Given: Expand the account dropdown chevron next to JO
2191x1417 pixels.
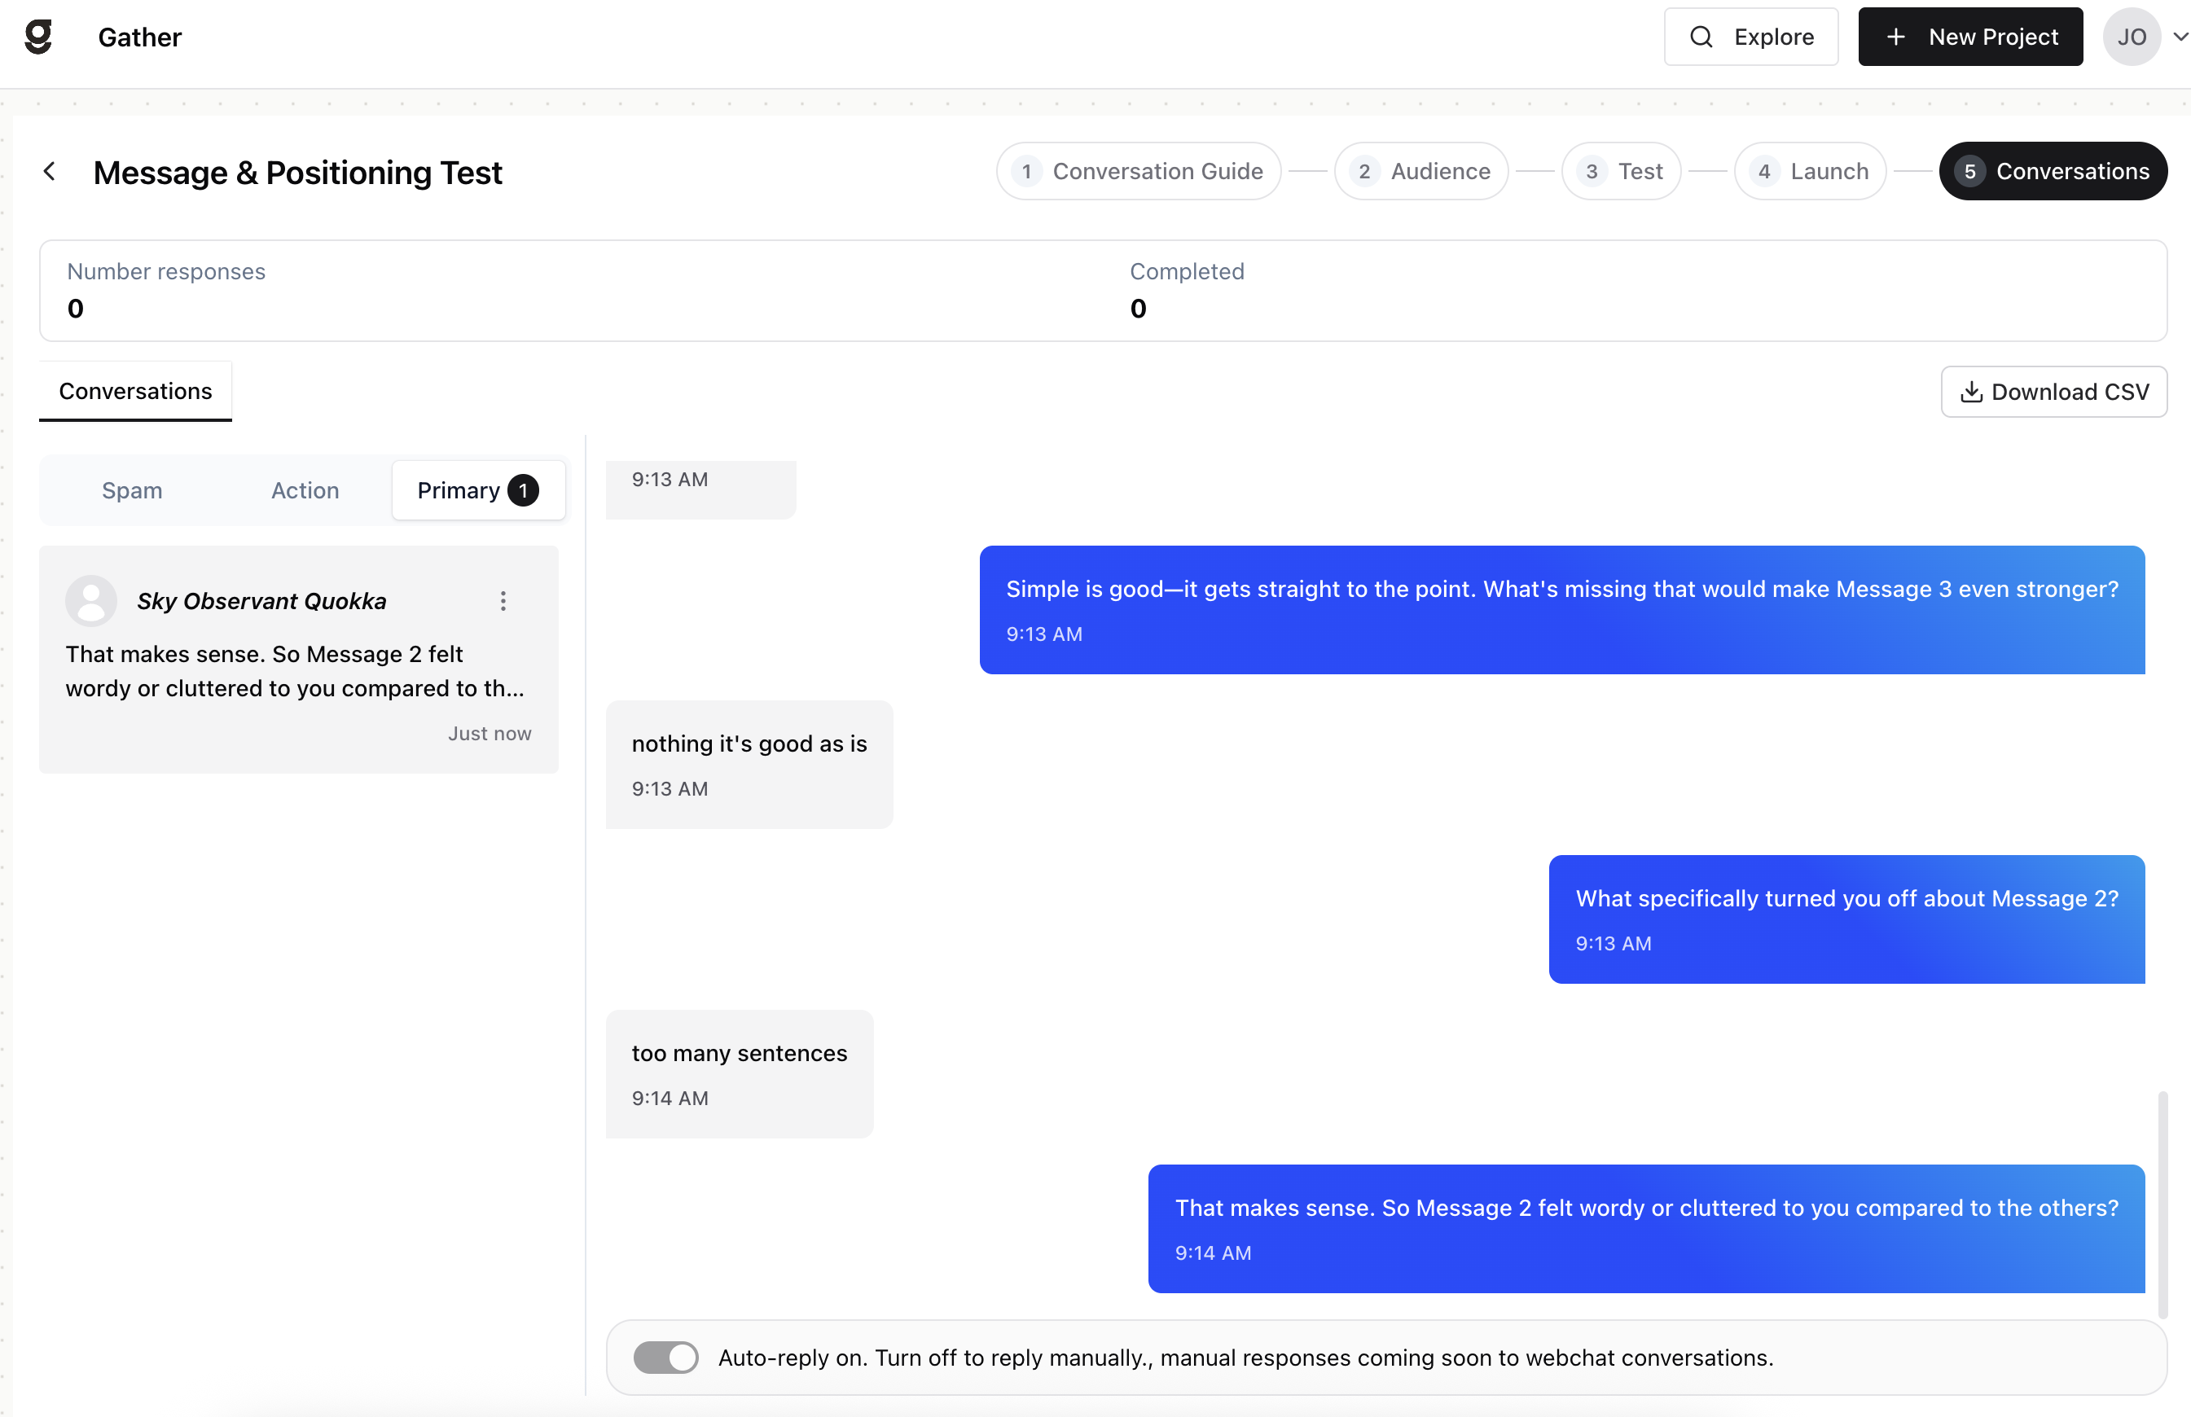Looking at the screenshot, I should coord(2180,37).
